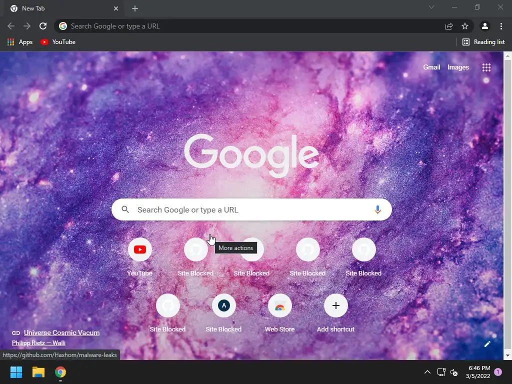Open the Google apps grid launcher
Screen dimensions: 512x384
pyautogui.click(x=486, y=67)
